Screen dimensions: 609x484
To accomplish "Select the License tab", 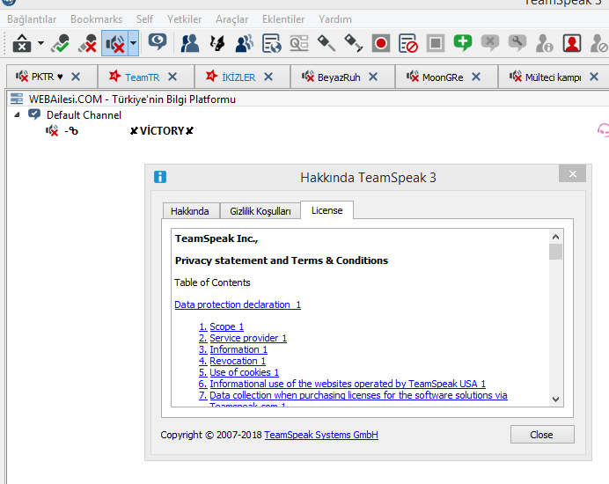I will pyautogui.click(x=327, y=210).
